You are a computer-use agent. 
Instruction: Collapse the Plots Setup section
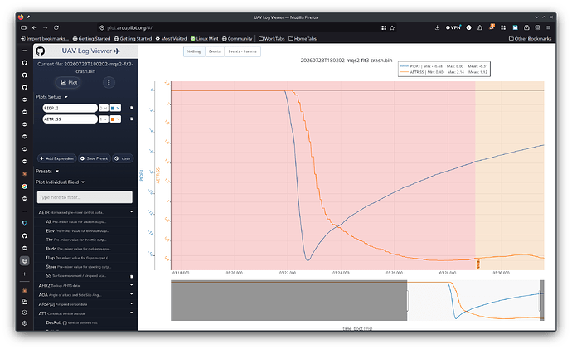pos(51,97)
